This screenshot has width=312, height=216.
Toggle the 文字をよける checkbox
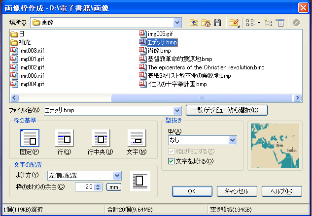coord(172,161)
